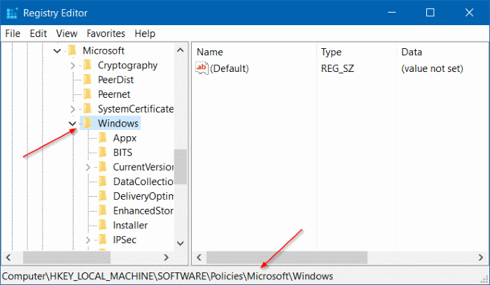Collapse the Microsoft key
This screenshot has height=285, width=490.
click(x=57, y=50)
